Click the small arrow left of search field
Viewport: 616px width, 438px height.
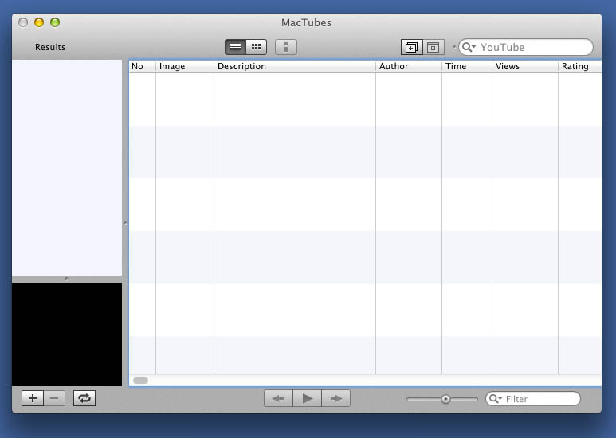(454, 47)
